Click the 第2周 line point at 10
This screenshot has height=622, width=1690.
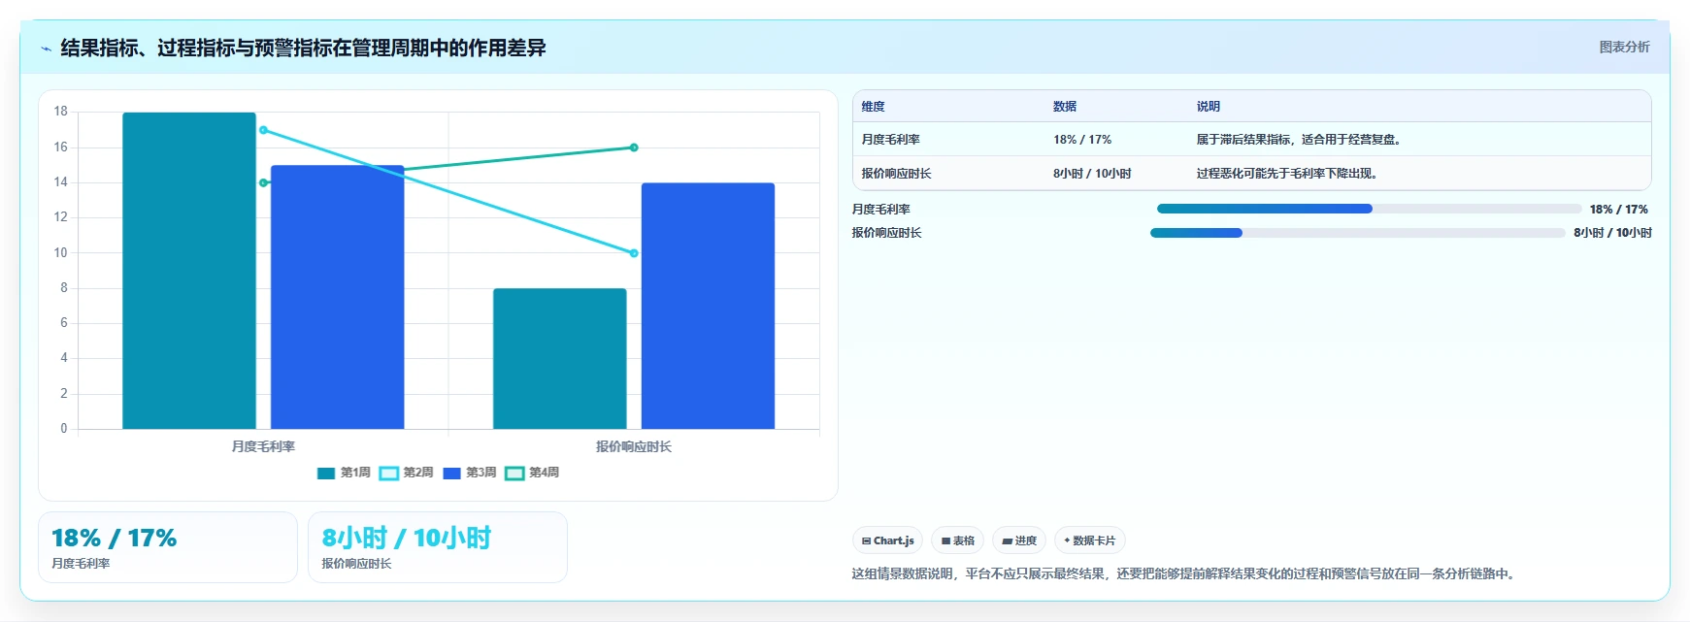(634, 253)
